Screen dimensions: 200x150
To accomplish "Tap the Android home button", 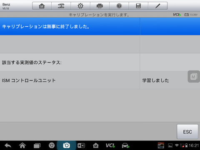I will [22, 145].
